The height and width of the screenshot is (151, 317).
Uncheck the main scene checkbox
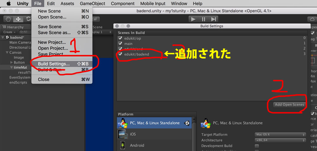(x=120, y=44)
